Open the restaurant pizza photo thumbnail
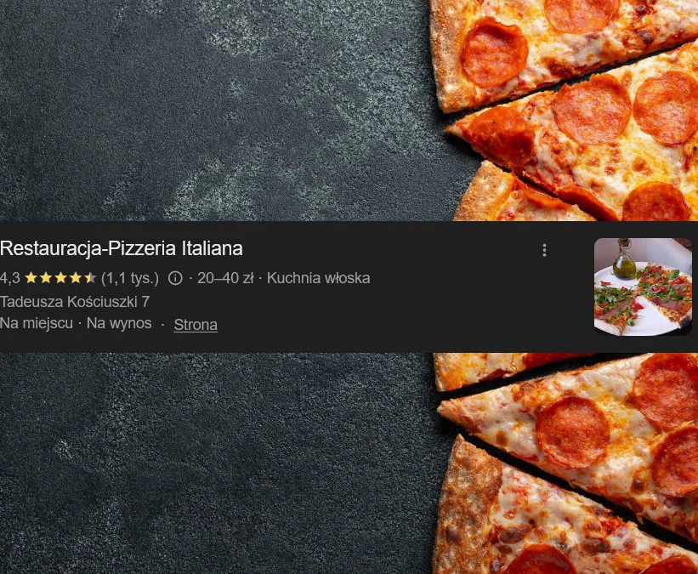Viewport: 698px width, 574px height. coord(643,287)
